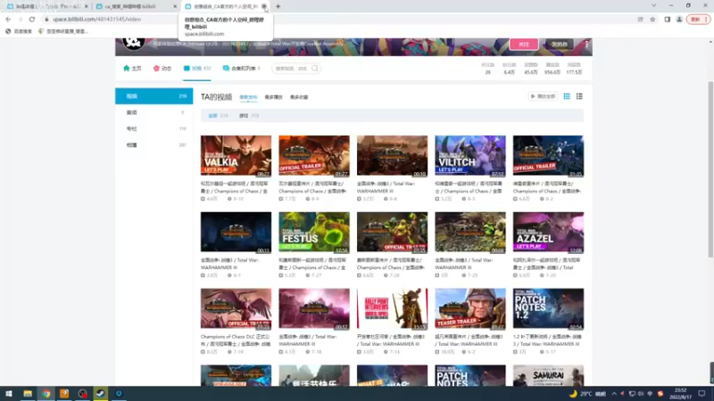The height and width of the screenshot is (401, 714).
Task: Filter videos by 全部 219 tag
Action: tap(218, 116)
